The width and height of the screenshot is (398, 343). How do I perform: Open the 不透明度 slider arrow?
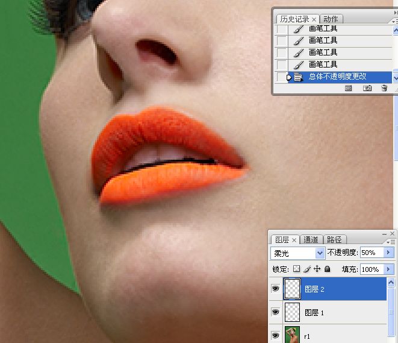388,253
